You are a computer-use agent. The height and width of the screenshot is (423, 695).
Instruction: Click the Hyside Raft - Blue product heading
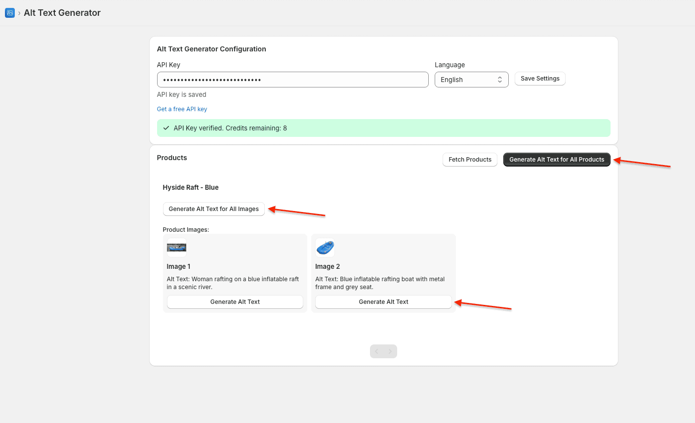pyautogui.click(x=191, y=187)
